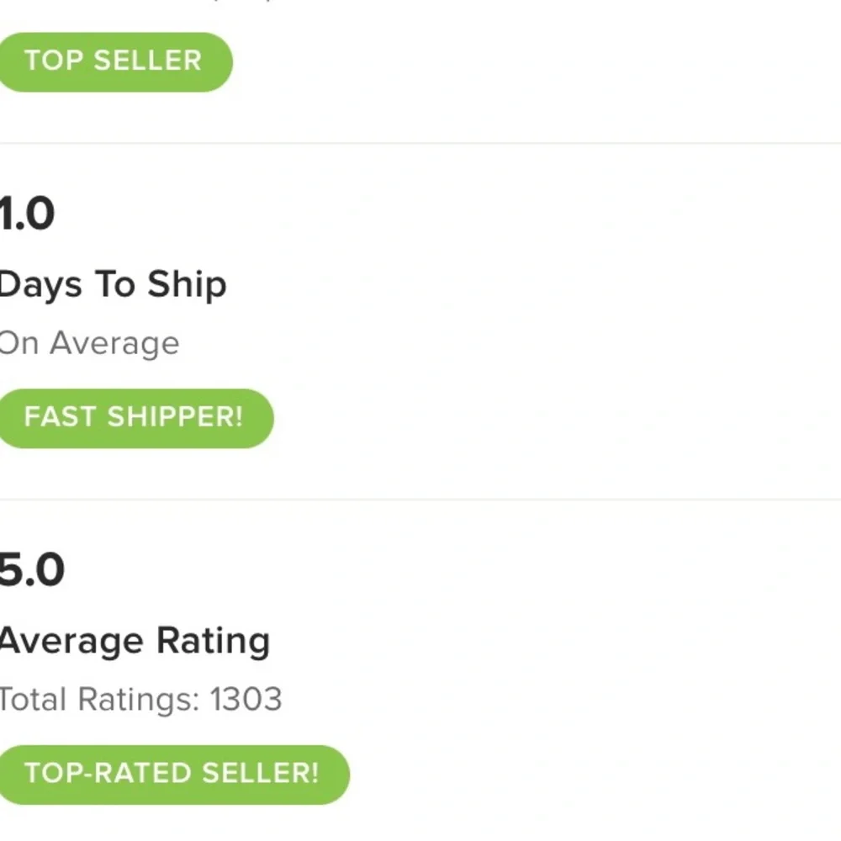Click the divider line below TOP SELLER
The image size is (841, 841).
click(420, 143)
